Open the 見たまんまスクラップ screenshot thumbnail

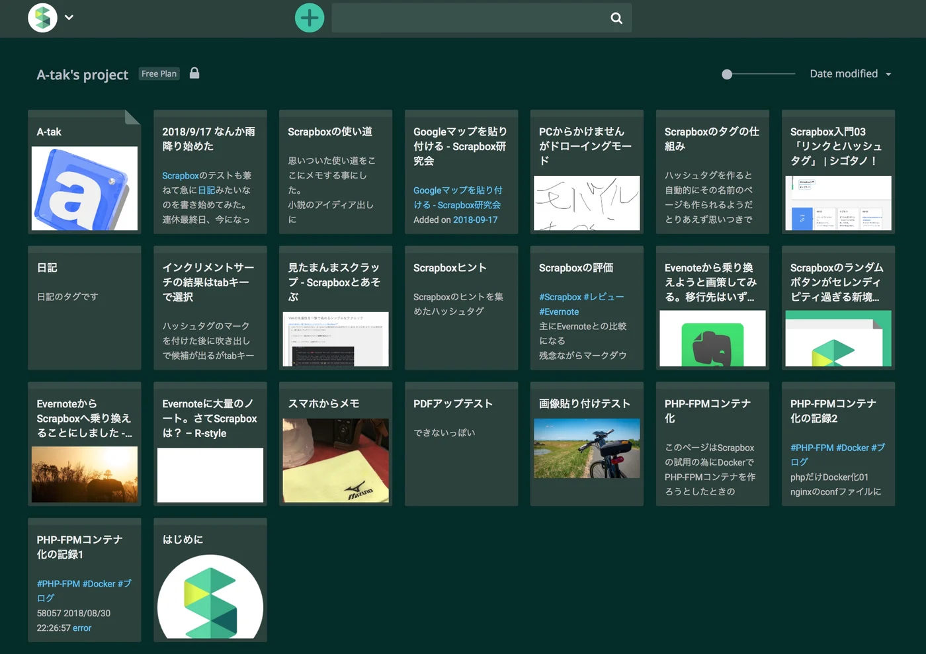[x=335, y=339]
